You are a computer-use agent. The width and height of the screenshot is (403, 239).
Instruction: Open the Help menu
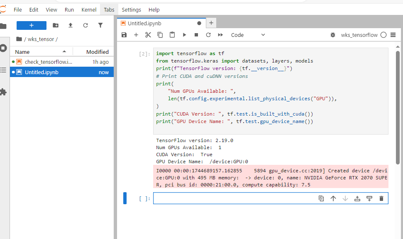154,10
